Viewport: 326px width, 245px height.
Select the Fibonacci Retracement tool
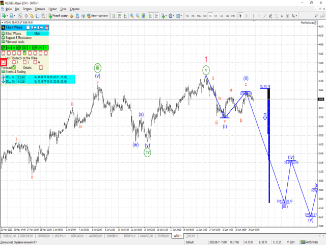tap(276, 16)
